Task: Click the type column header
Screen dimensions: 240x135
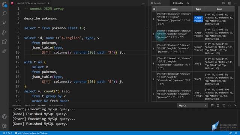Action: (198, 9)
